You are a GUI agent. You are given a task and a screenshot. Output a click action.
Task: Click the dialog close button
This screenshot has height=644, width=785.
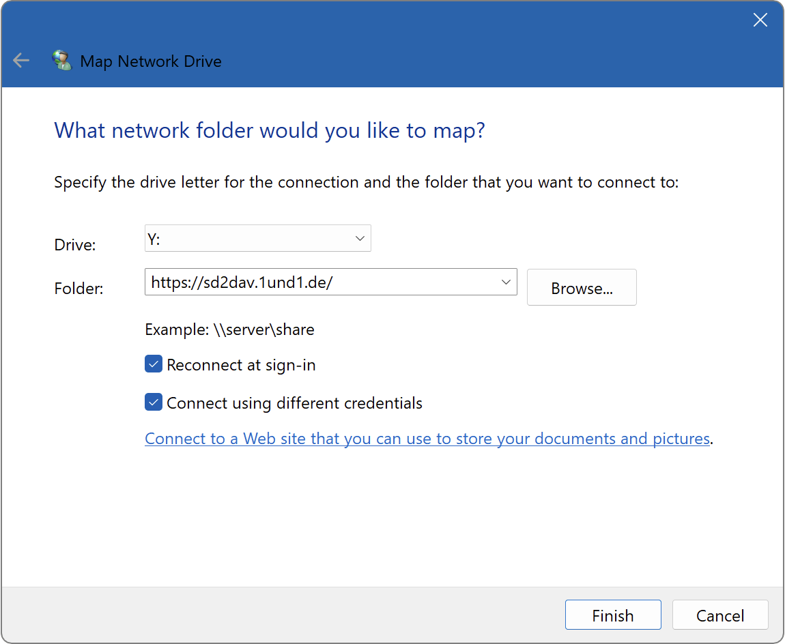coord(760,20)
